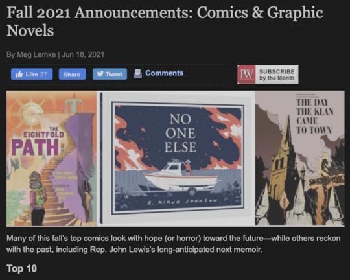This screenshot has width=350, height=280.
Task: Click the Comments speech icon
Action: tap(137, 73)
